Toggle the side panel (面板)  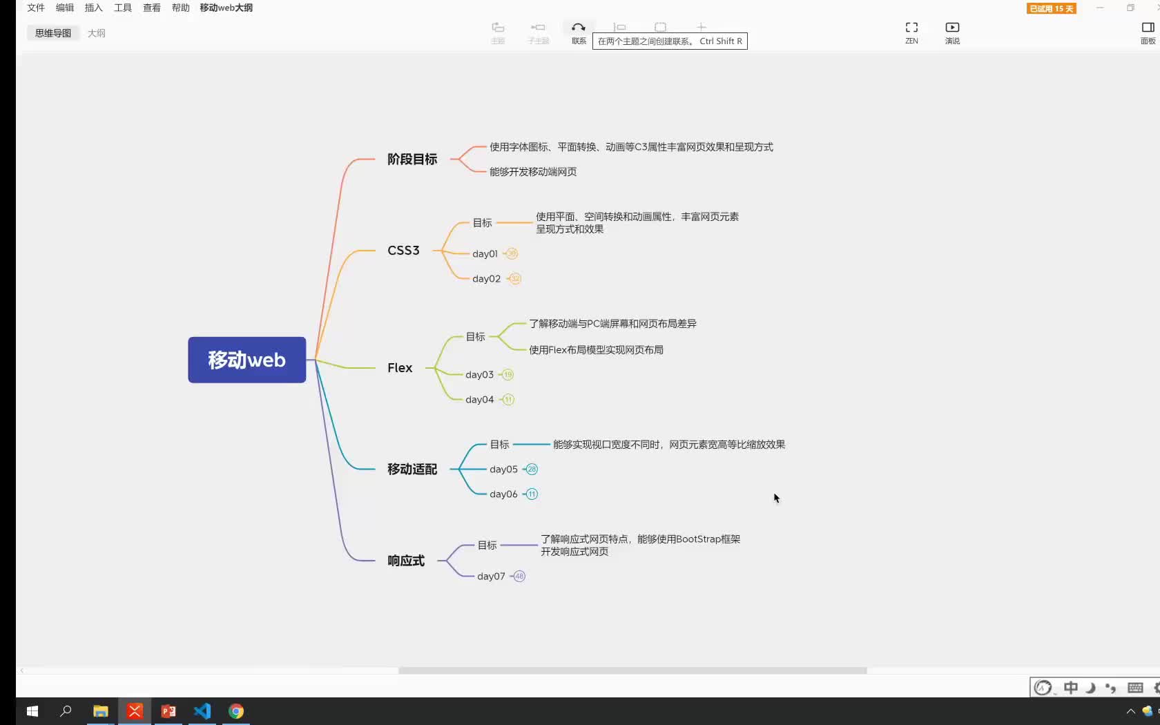click(1148, 32)
